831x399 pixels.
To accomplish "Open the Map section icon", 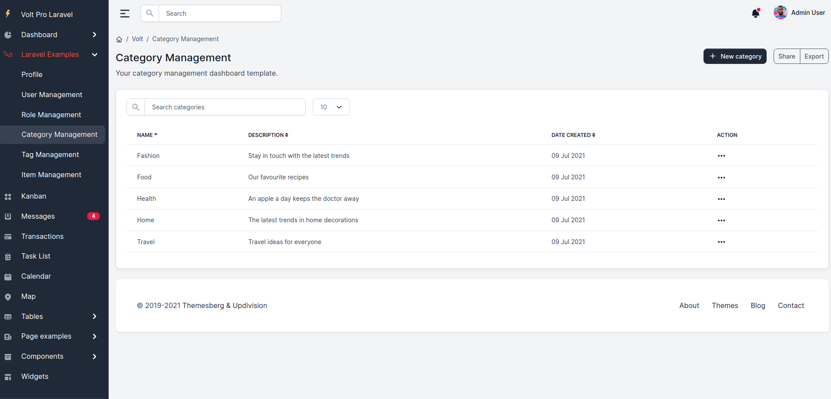I will tap(8, 296).
